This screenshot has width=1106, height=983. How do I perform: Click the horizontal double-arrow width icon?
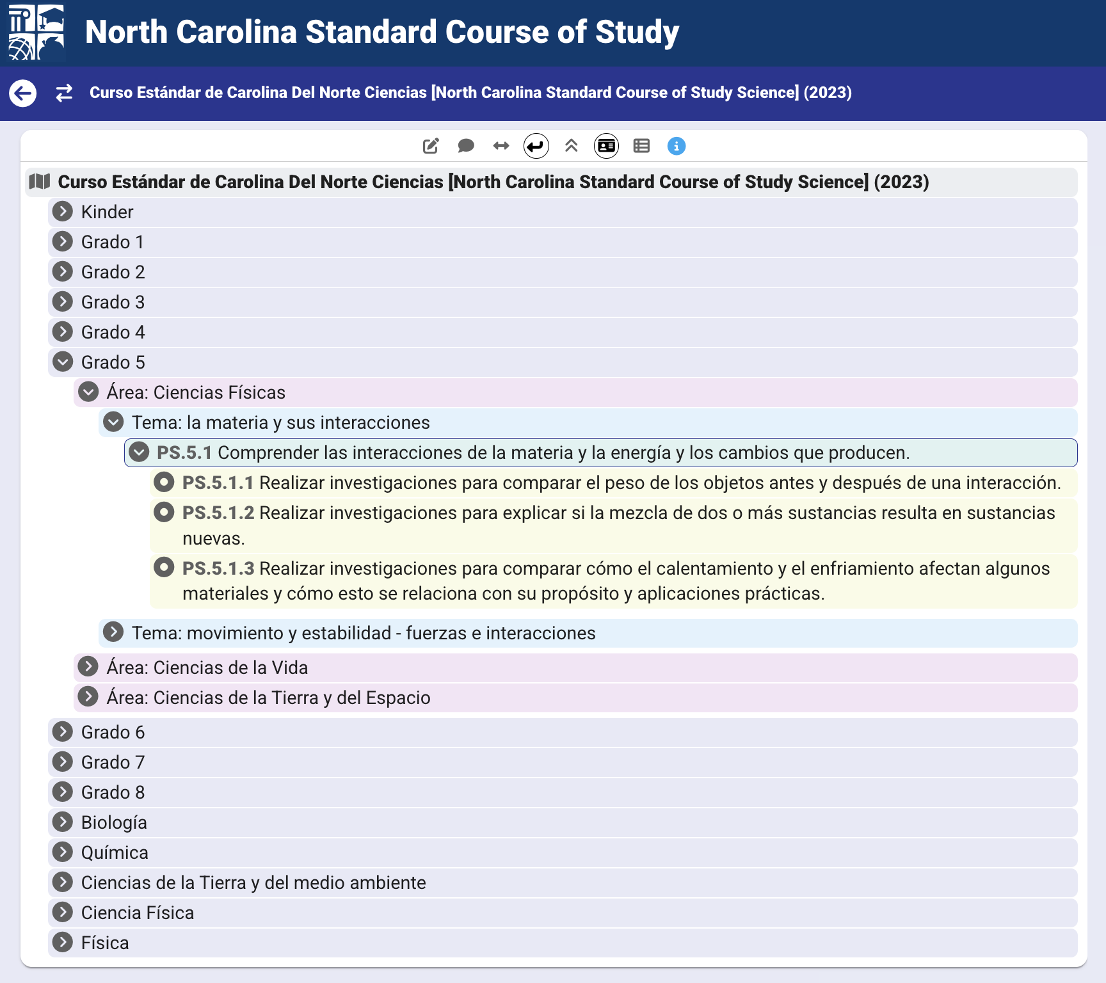[x=501, y=147]
